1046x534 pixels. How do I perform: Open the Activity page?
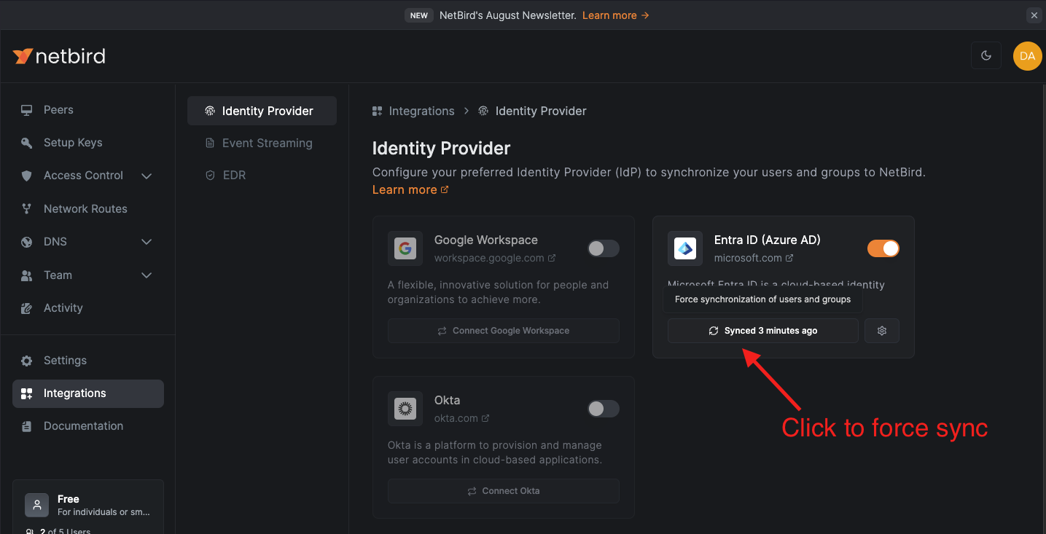click(x=62, y=307)
